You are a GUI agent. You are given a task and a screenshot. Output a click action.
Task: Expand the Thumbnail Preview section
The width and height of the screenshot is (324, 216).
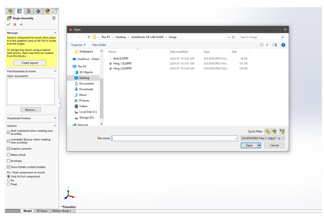[x=55, y=118]
